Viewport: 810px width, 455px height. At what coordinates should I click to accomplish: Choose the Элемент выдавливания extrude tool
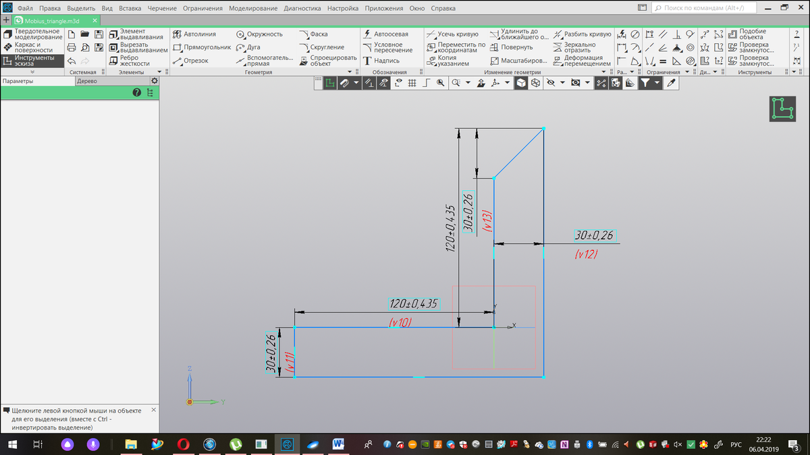pyautogui.click(x=136, y=34)
